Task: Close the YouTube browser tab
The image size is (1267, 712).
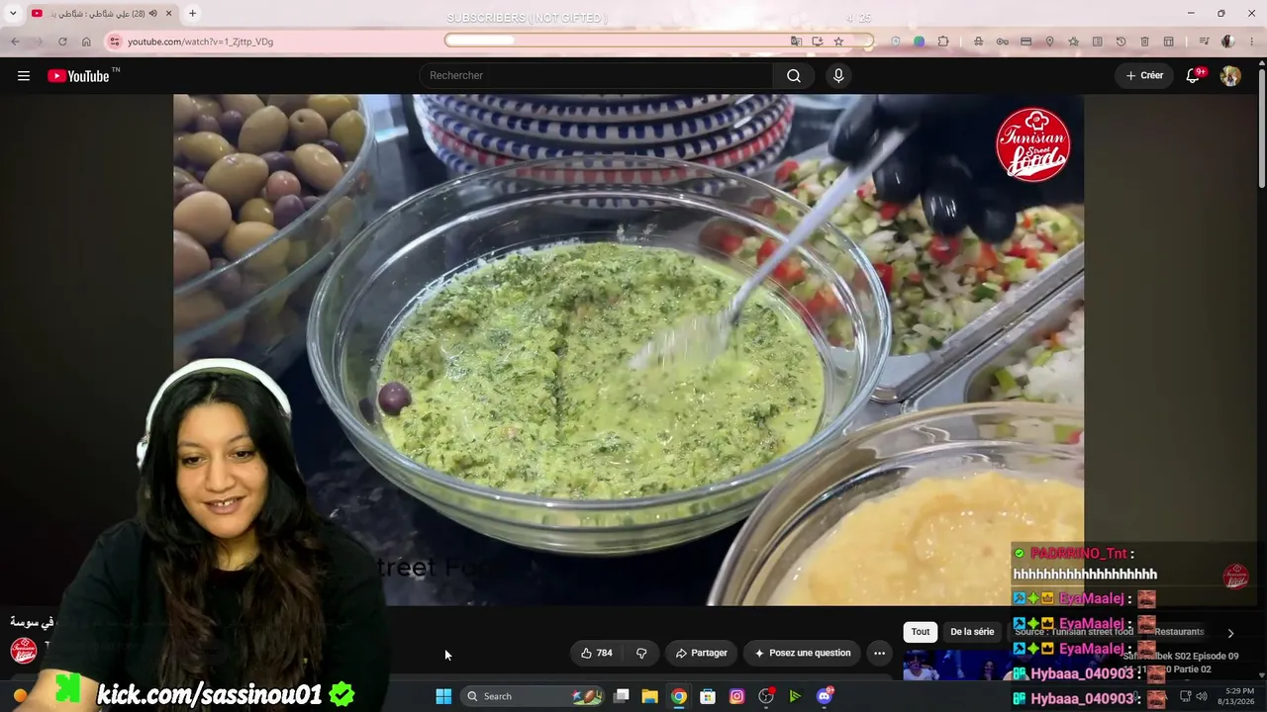Action: [x=169, y=14]
